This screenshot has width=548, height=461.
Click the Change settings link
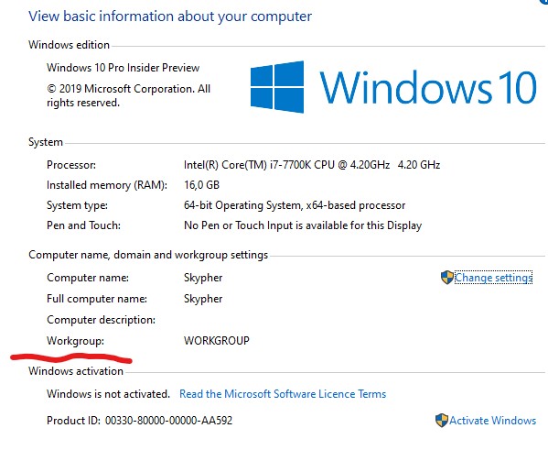point(493,278)
